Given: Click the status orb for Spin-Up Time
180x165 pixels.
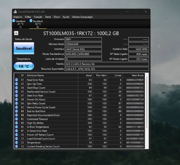Looking at the screenshot, I should [x=17, y=84].
